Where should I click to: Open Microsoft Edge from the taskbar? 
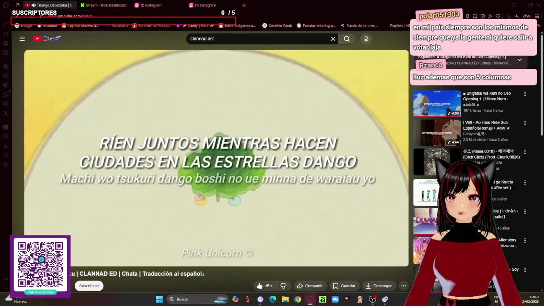(x=273, y=299)
